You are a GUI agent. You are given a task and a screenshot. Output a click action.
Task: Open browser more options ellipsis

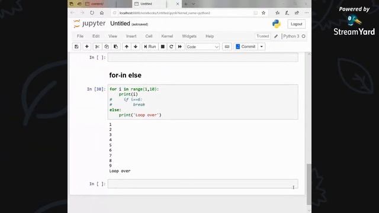point(307,13)
